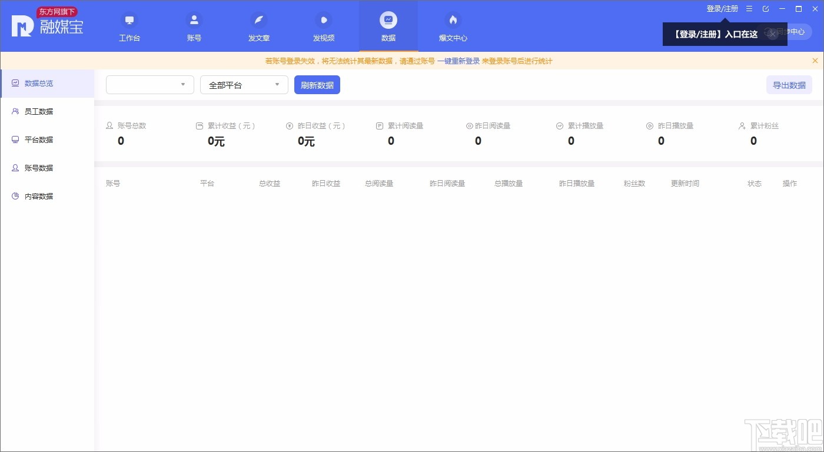Click the 账号 table column header
The width and height of the screenshot is (824, 452).
coord(113,184)
